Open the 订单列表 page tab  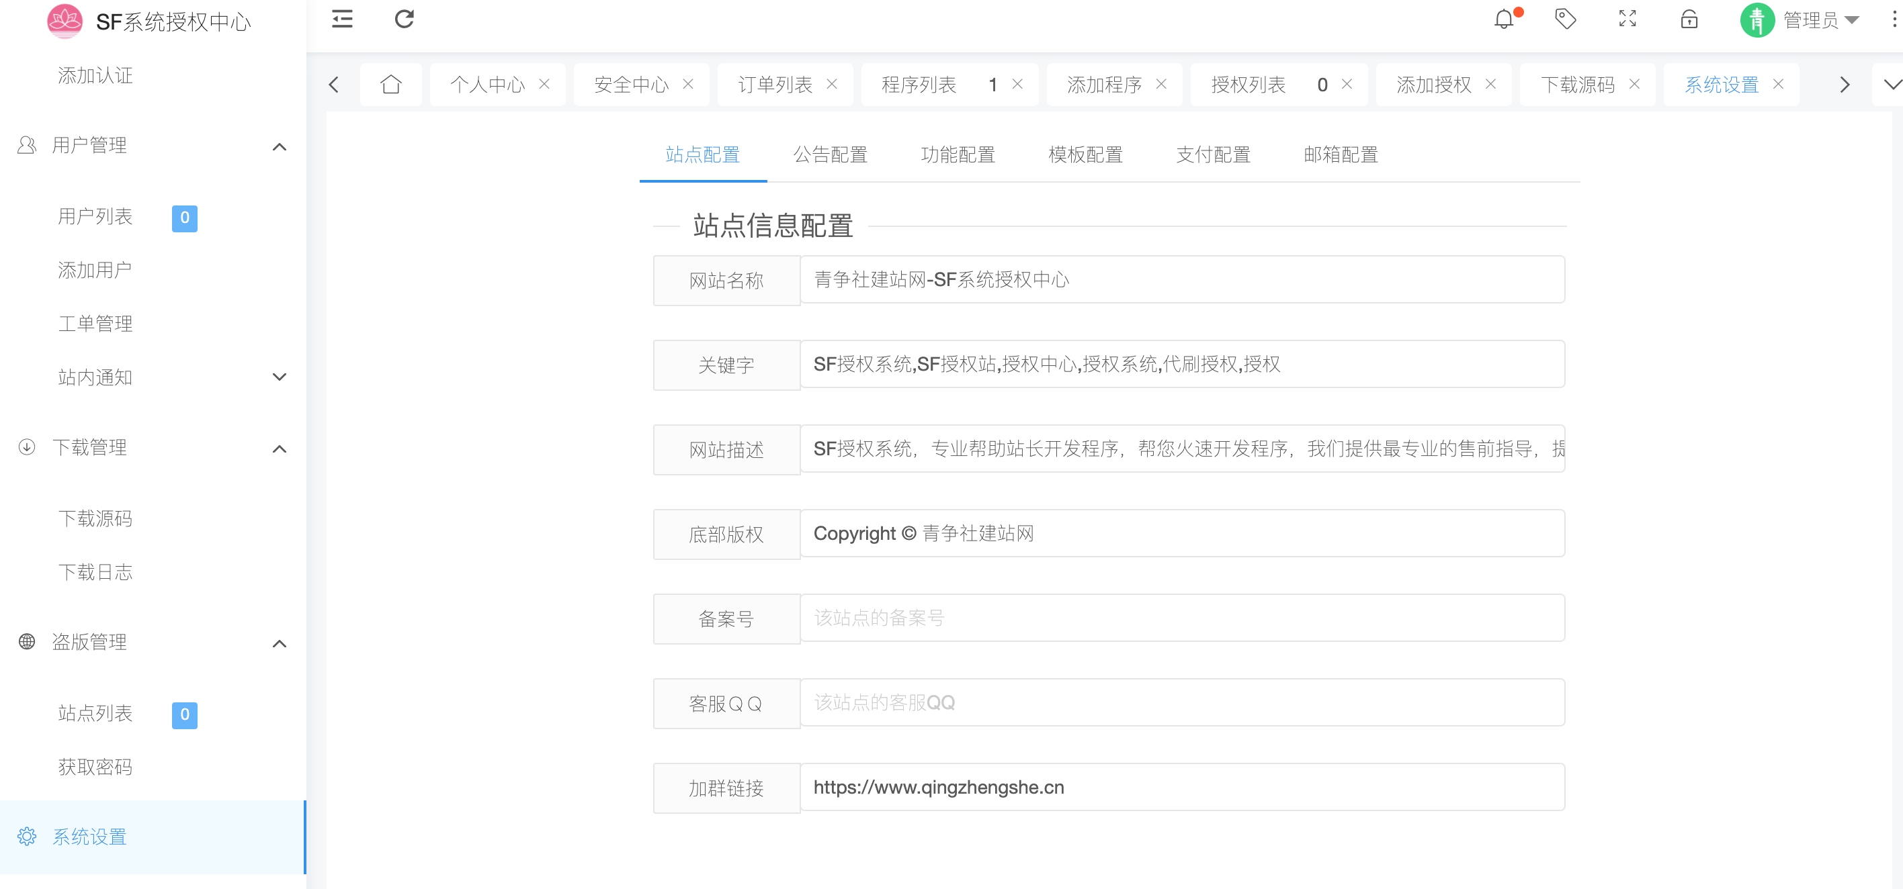(x=775, y=85)
